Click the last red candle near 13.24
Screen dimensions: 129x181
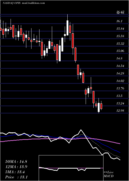[x=101, y=106]
